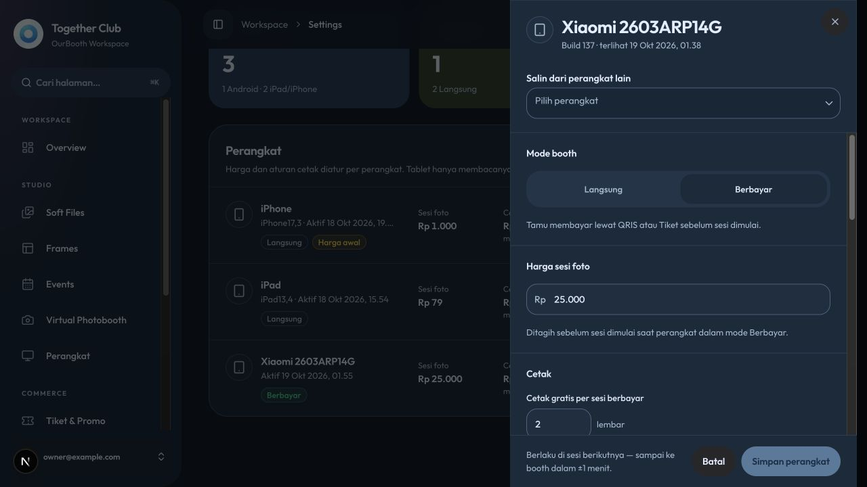
Task: Click the iPhone device row icon
Action: pos(239,214)
